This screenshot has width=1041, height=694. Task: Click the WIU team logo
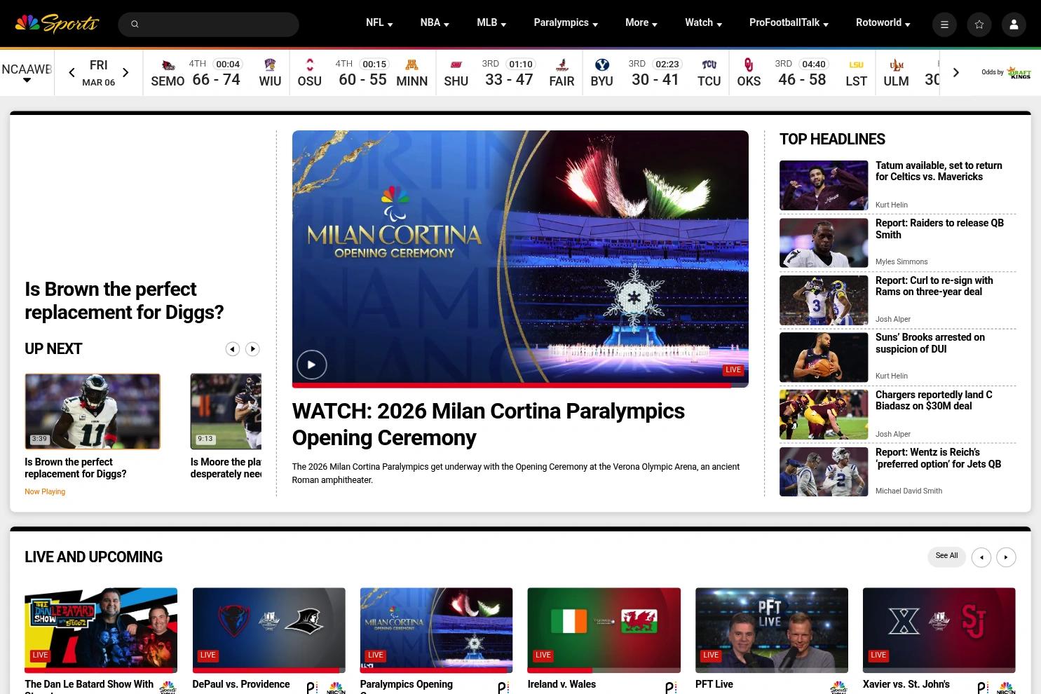click(270, 65)
